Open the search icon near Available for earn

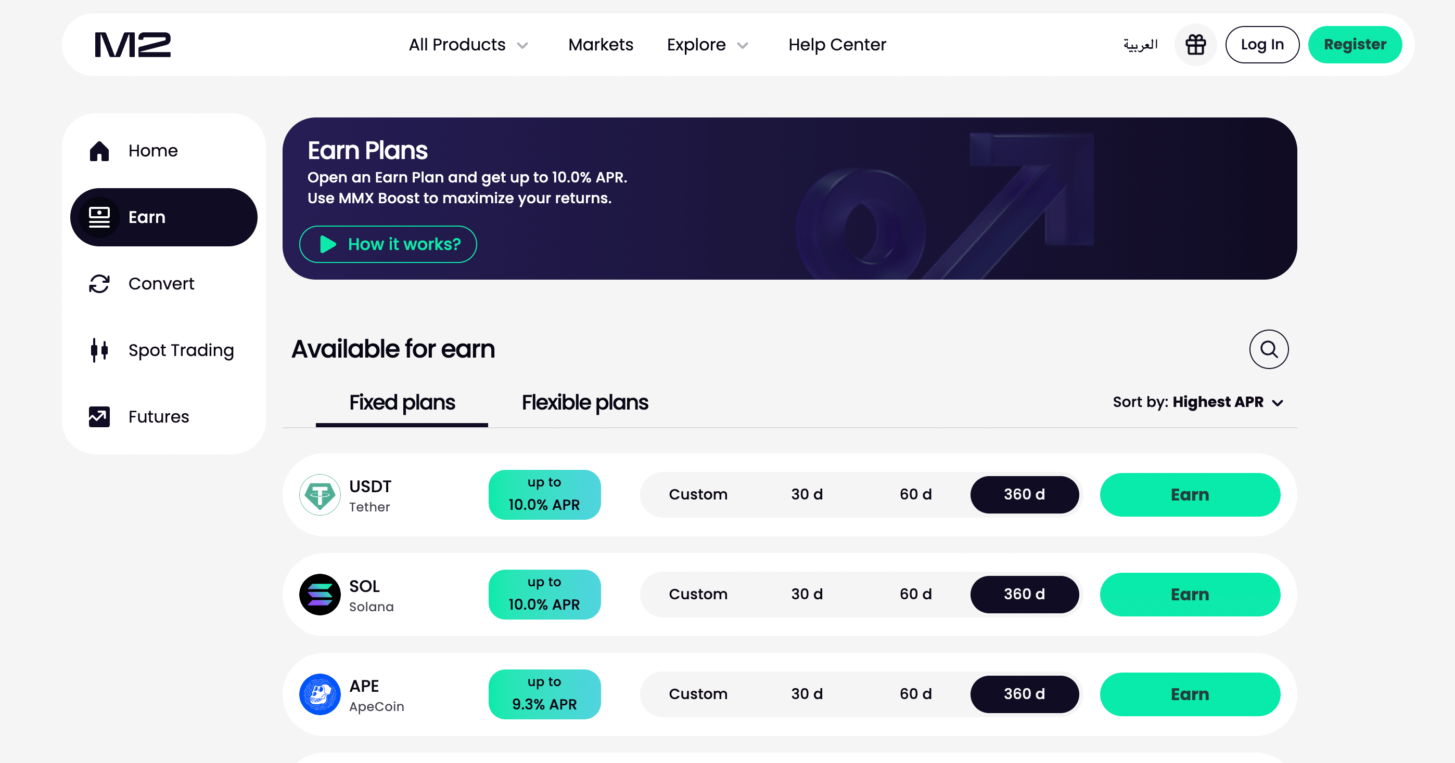(x=1269, y=349)
